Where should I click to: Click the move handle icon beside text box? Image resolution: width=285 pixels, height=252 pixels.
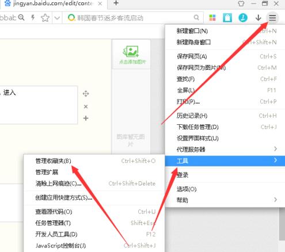tap(86, 94)
